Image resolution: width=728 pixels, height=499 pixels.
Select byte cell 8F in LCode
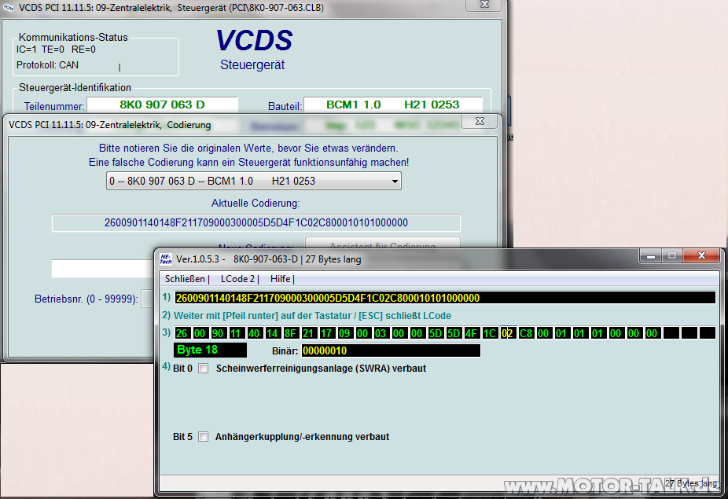pyautogui.click(x=290, y=333)
